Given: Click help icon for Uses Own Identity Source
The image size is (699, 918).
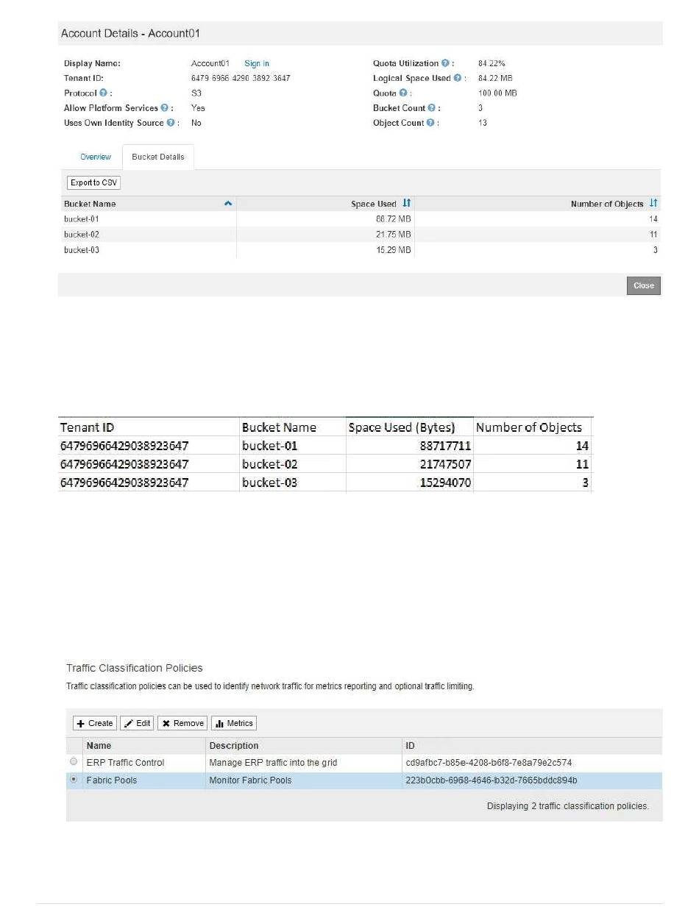Looking at the screenshot, I should point(171,123).
